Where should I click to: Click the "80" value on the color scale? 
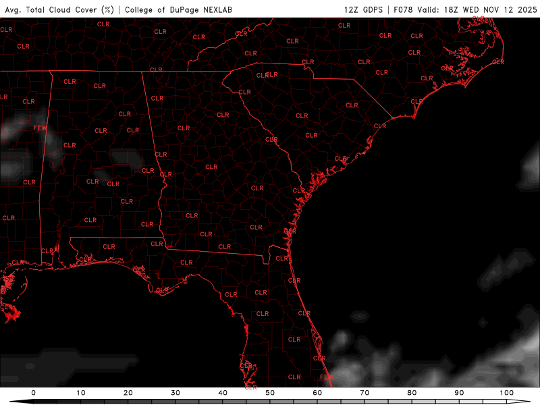click(412, 393)
